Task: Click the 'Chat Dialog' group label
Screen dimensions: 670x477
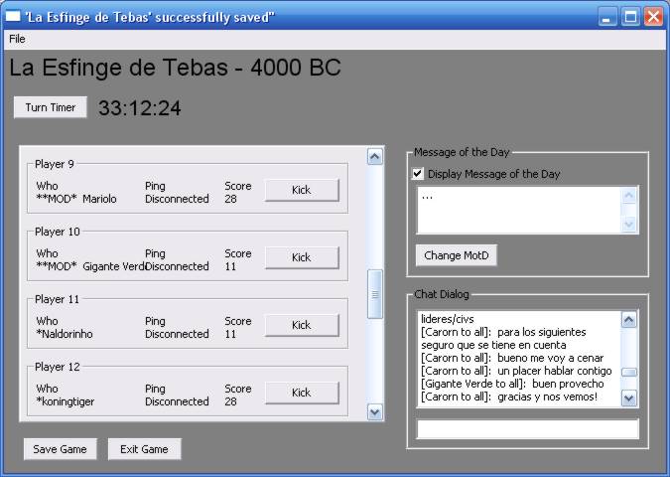Action: (442, 294)
